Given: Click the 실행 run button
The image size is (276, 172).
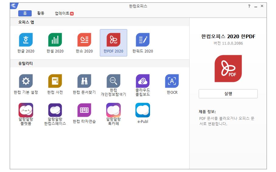Looking at the screenshot, I should [228, 94].
